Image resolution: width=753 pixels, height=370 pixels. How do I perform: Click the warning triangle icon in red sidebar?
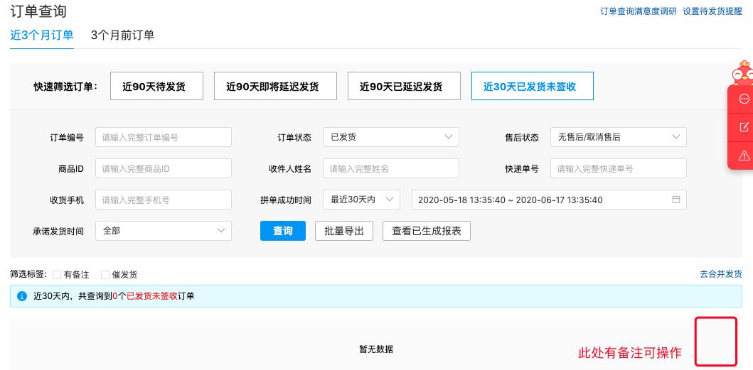tap(744, 156)
